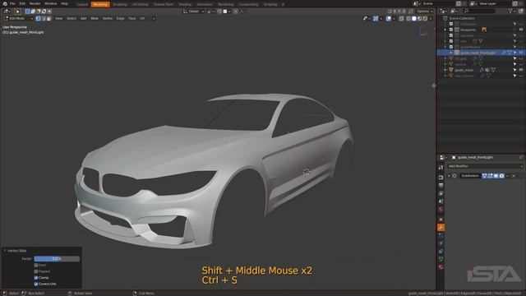Adjust the Vertex Slide Factor slider

57,259
